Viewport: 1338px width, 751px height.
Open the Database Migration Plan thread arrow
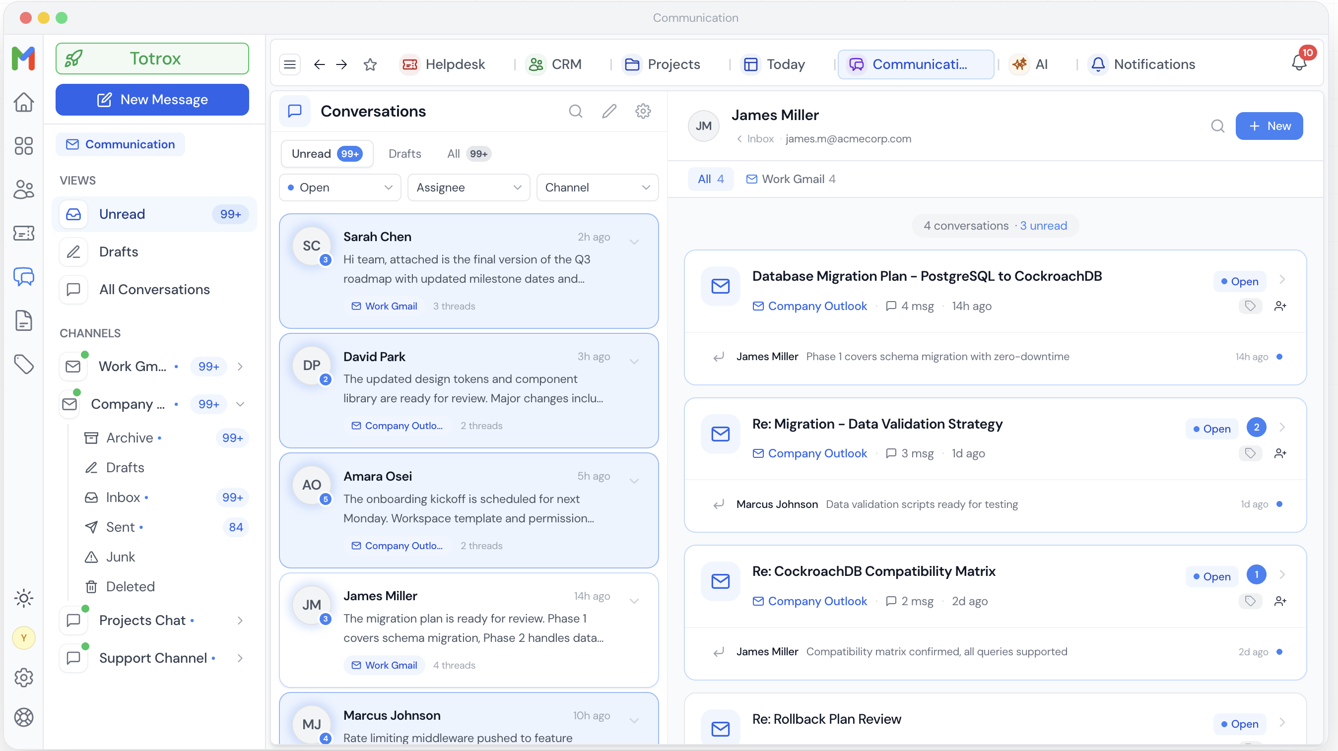pyautogui.click(x=1282, y=280)
